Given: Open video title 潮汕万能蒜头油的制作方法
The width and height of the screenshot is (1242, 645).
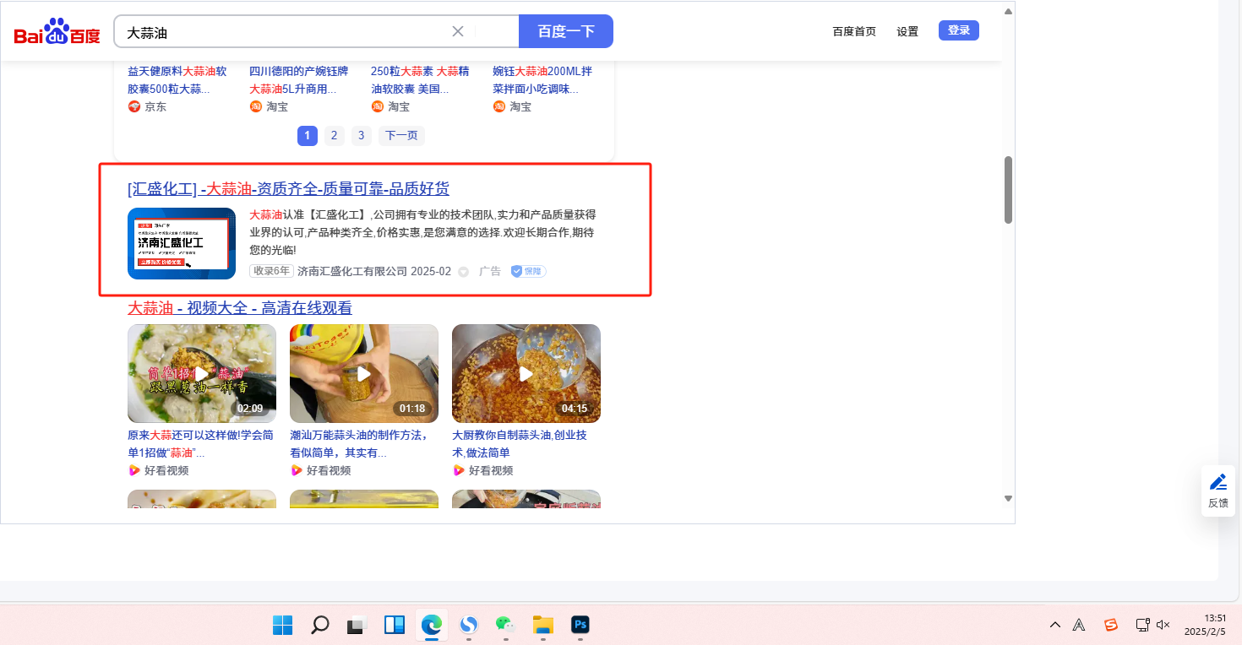Looking at the screenshot, I should coord(359,444).
